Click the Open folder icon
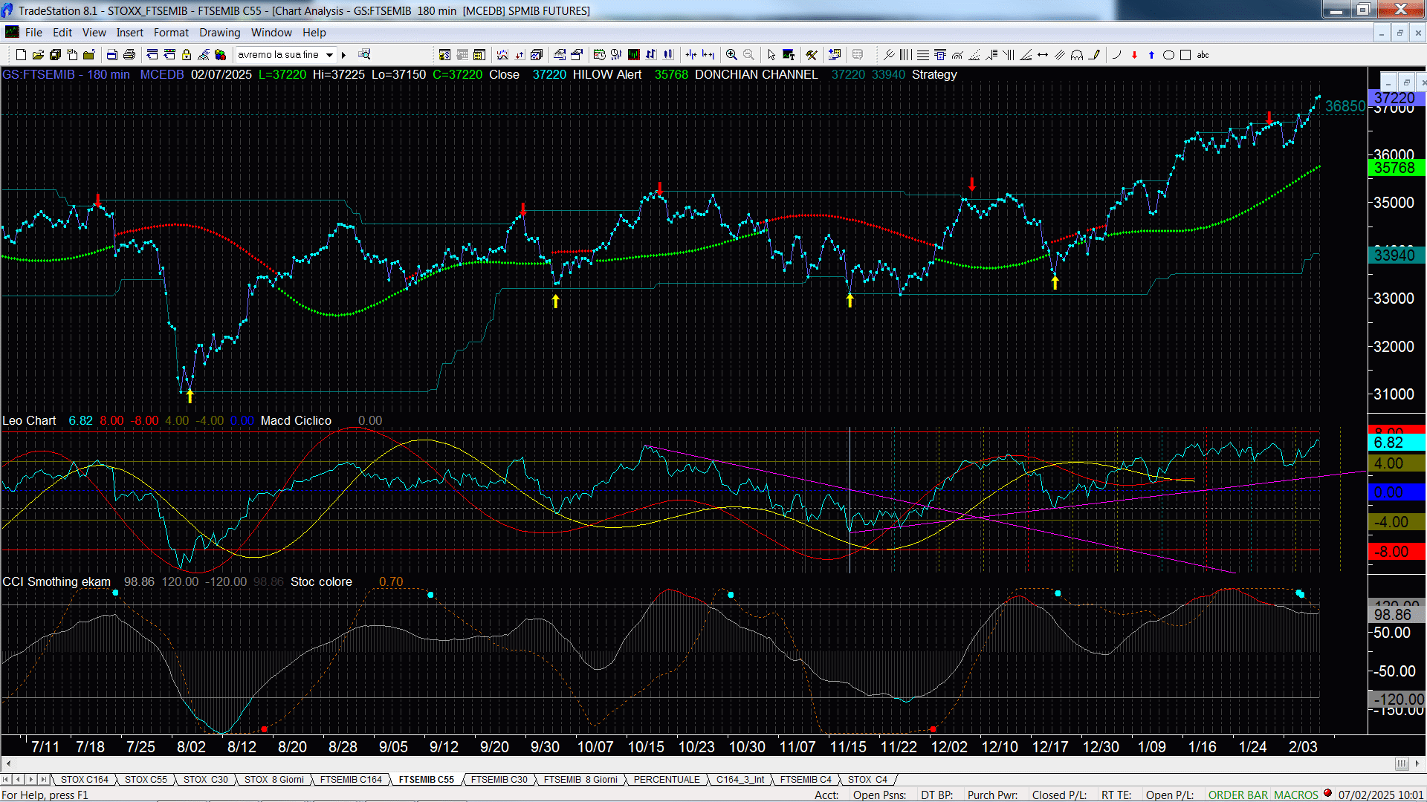The width and height of the screenshot is (1427, 802). (38, 55)
